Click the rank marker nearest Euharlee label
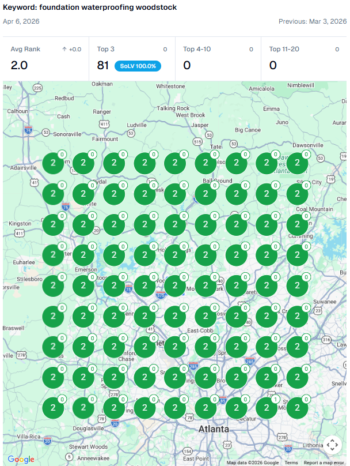Screen dimensions: 350x466 [x=53, y=255]
